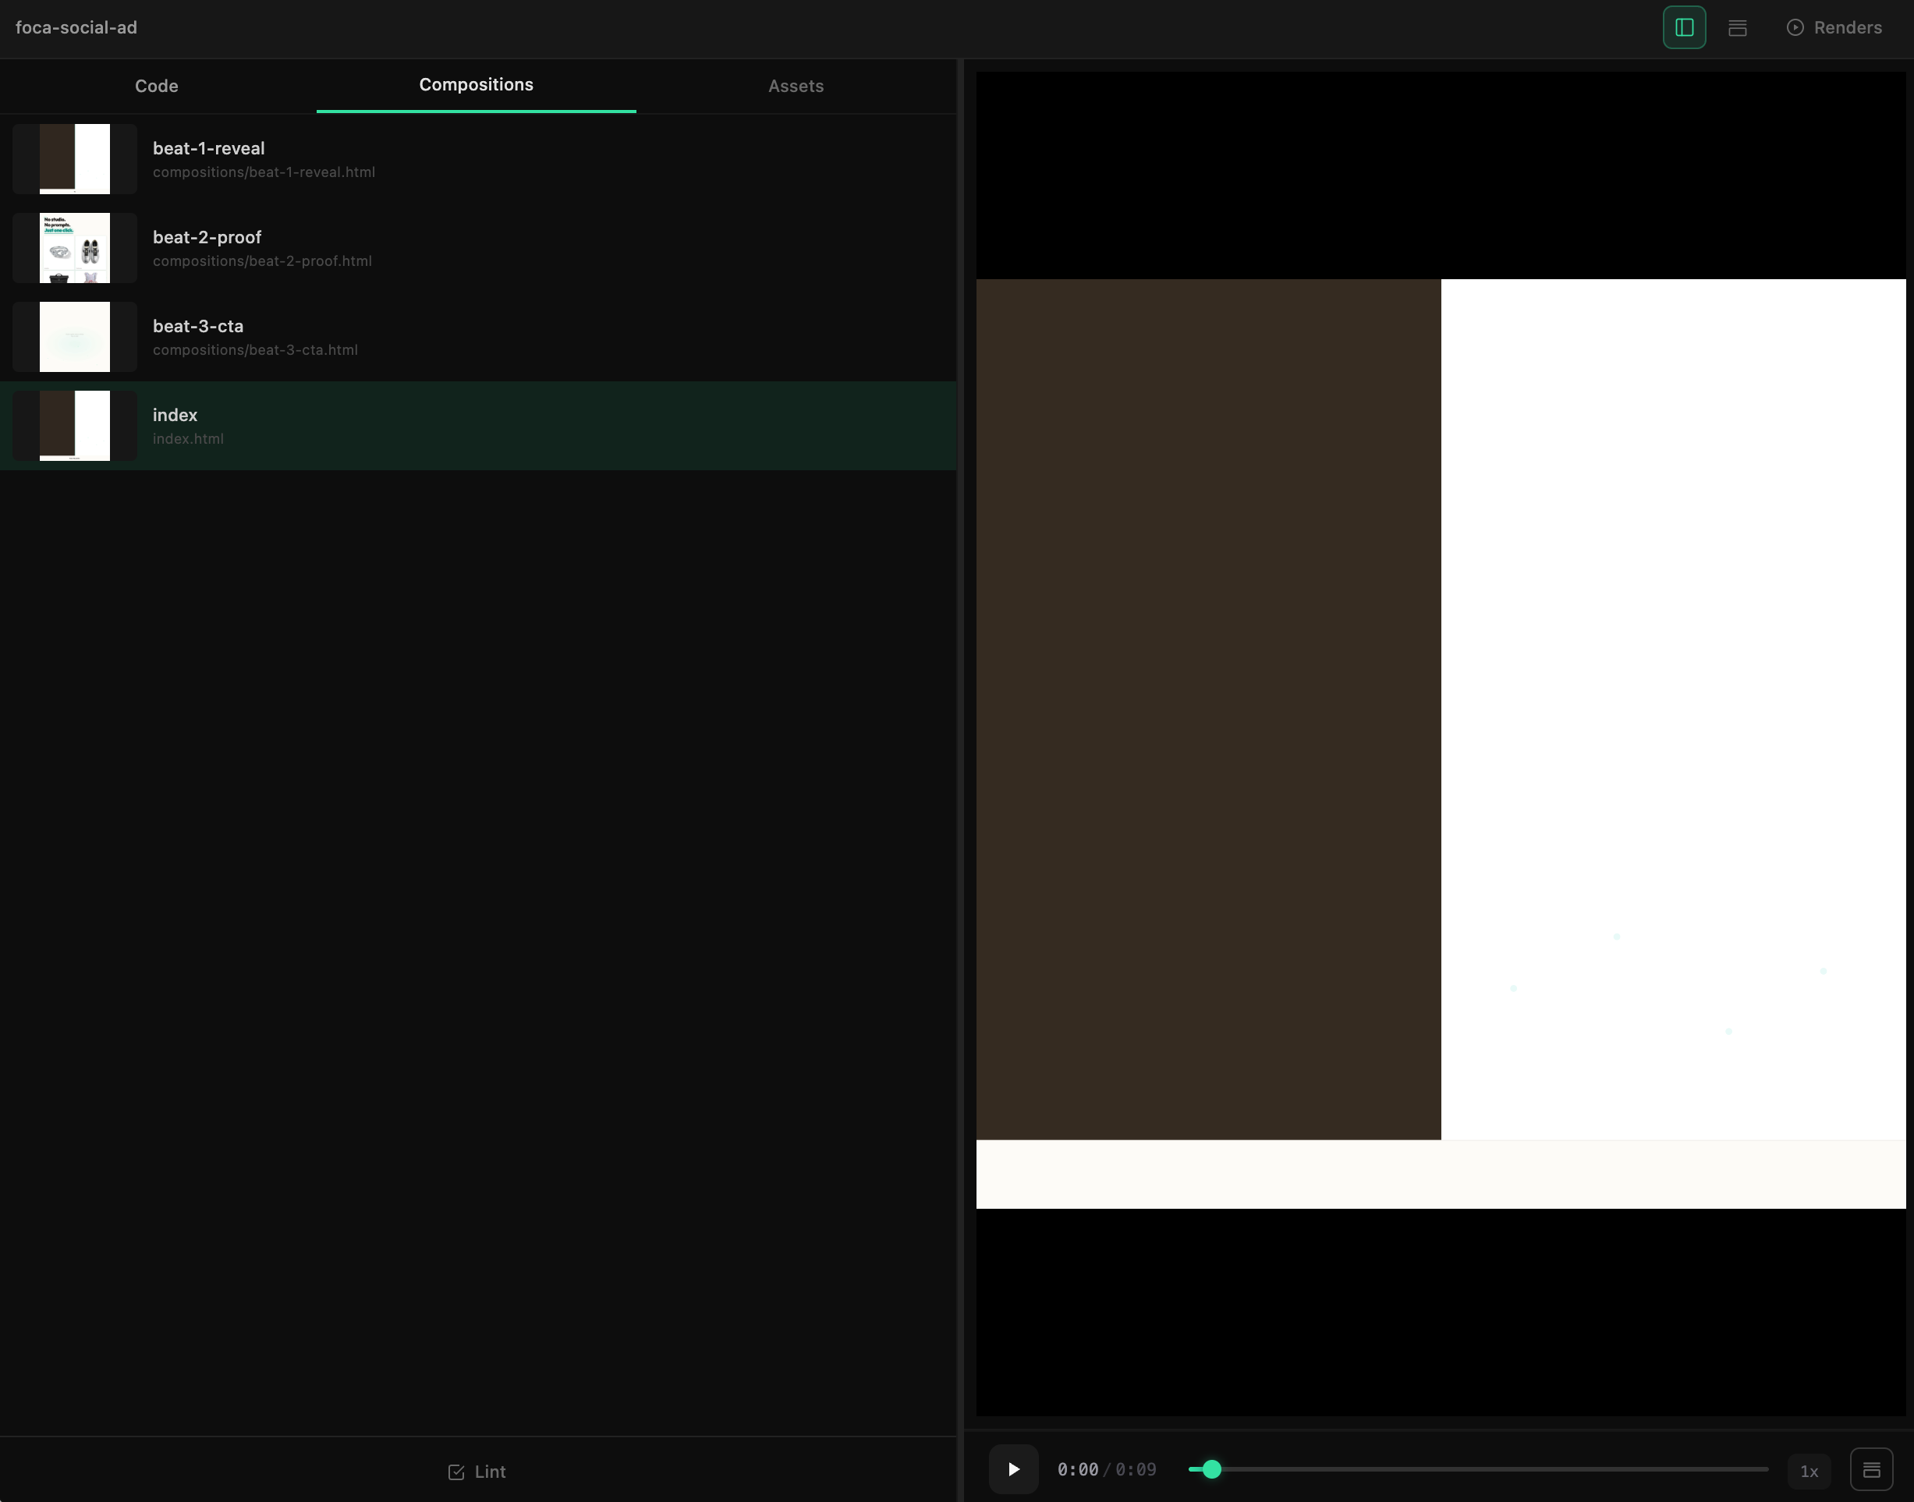Select the Compositions tab
Image resolution: width=1914 pixels, height=1502 pixels.
coord(476,85)
